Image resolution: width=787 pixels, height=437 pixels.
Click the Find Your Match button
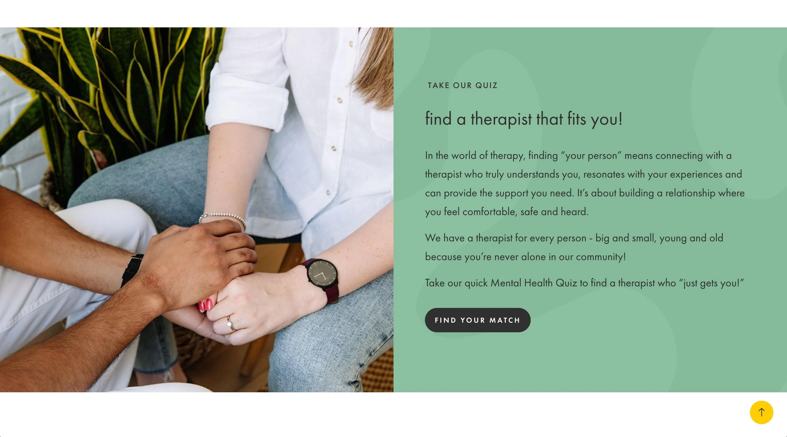[x=478, y=320]
